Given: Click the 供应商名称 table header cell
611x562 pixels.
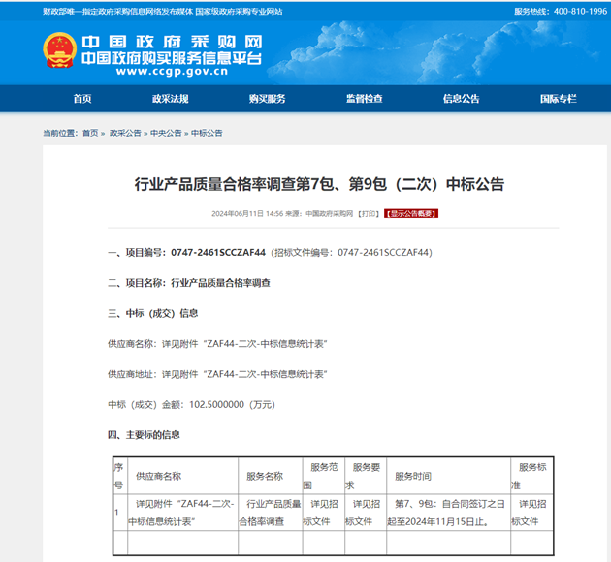Looking at the screenshot, I should click(182, 476).
